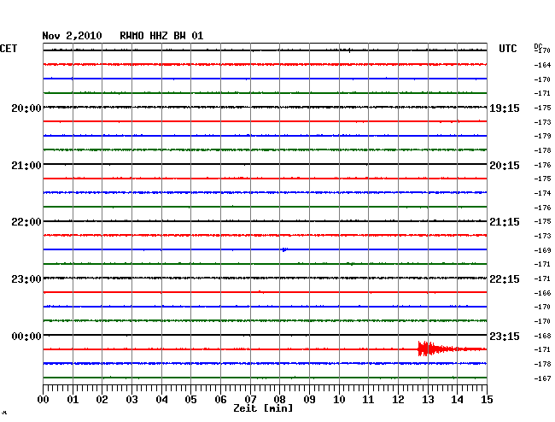
Task: Click the "05" minute axis label
Action: tap(190, 400)
